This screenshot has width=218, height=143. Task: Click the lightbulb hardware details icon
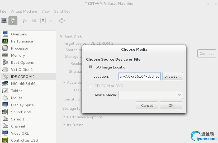(x=13, y=21)
